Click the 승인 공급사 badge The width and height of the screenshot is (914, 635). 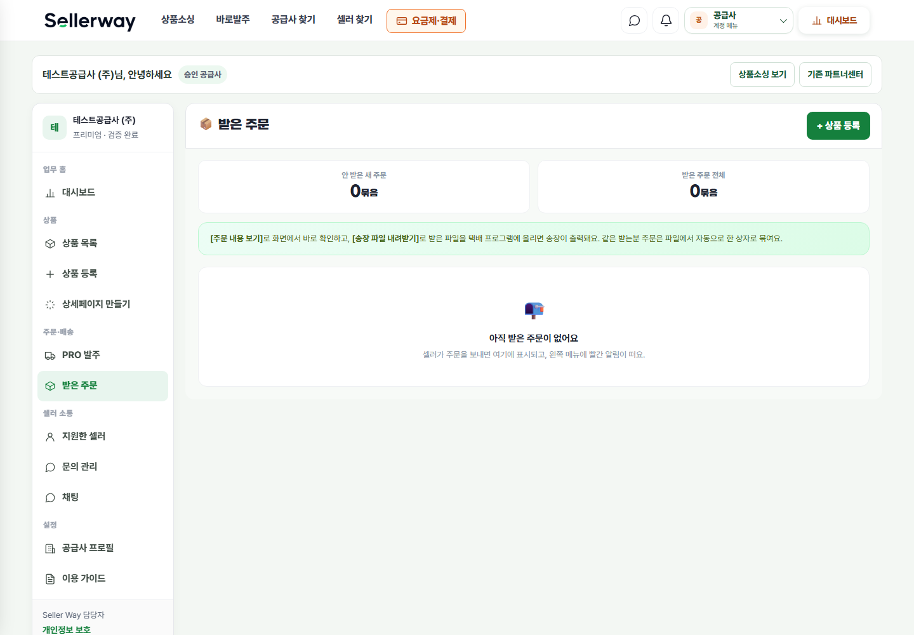click(x=202, y=74)
